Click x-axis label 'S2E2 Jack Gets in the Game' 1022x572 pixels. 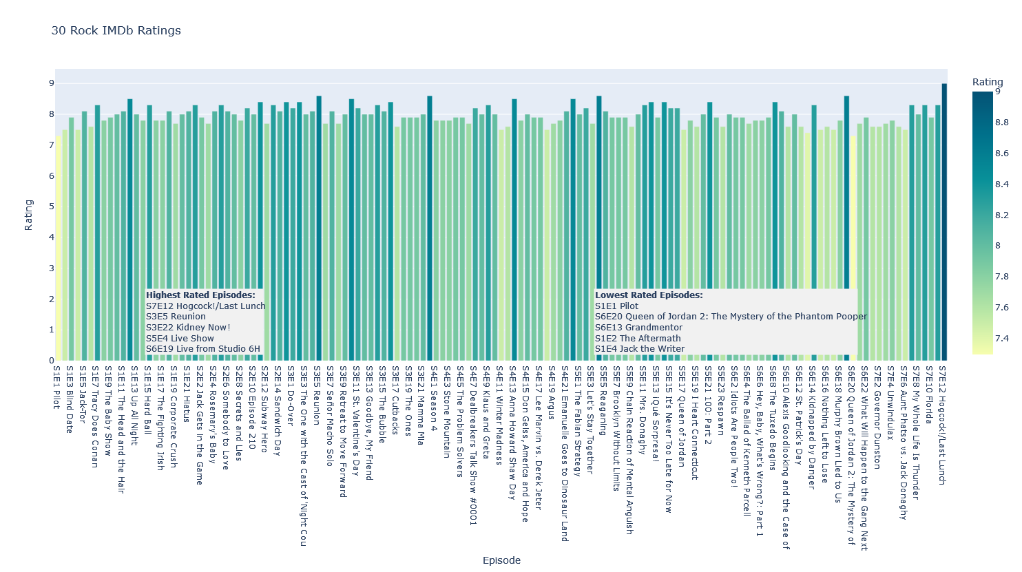point(200,425)
